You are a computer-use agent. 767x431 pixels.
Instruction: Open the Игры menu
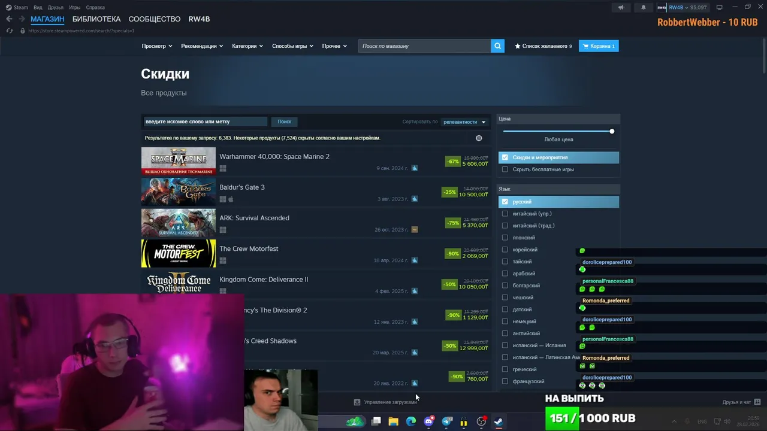pos(74,7)
